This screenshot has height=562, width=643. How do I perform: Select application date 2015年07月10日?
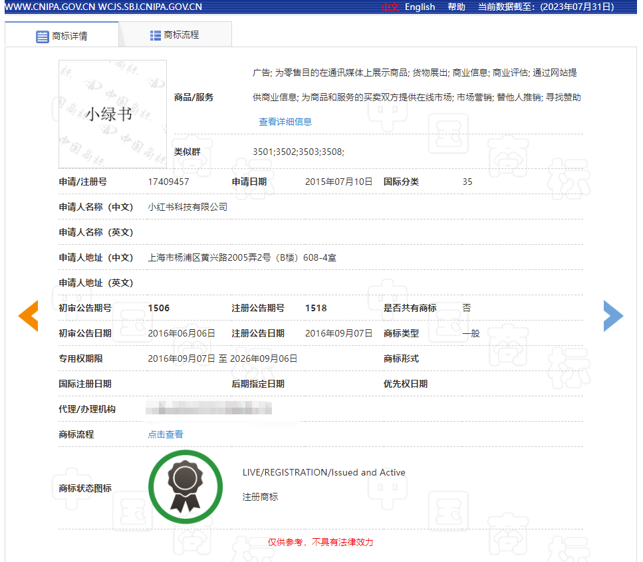click(338, 182)
